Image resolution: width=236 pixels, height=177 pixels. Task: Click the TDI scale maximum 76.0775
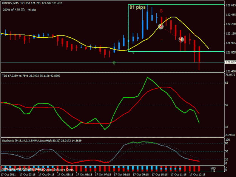pyautogui.click(x=230, y=75)
